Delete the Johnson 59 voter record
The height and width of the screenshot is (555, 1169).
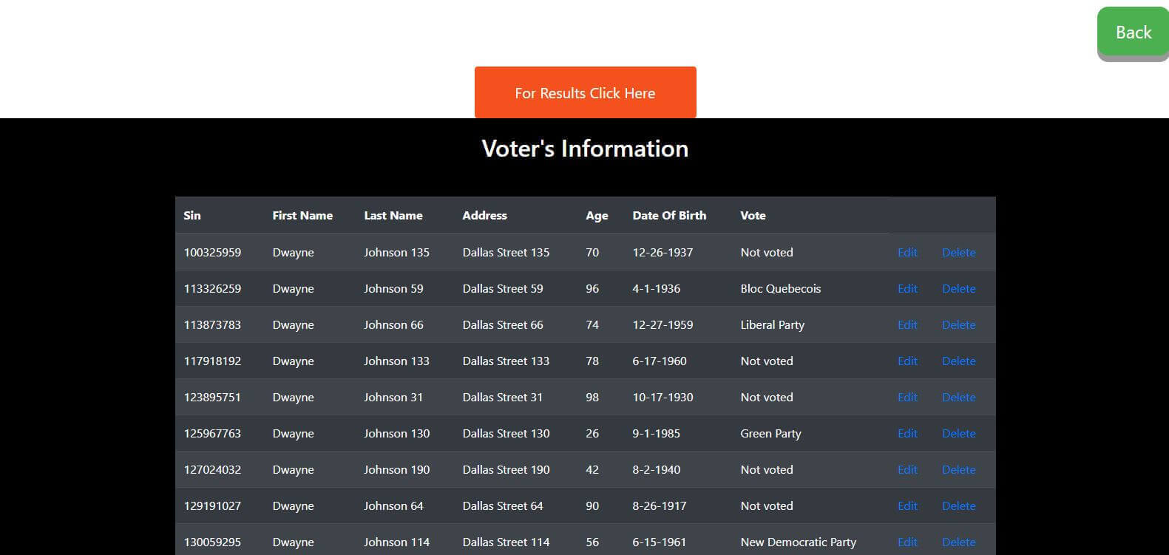pos(958,289)
